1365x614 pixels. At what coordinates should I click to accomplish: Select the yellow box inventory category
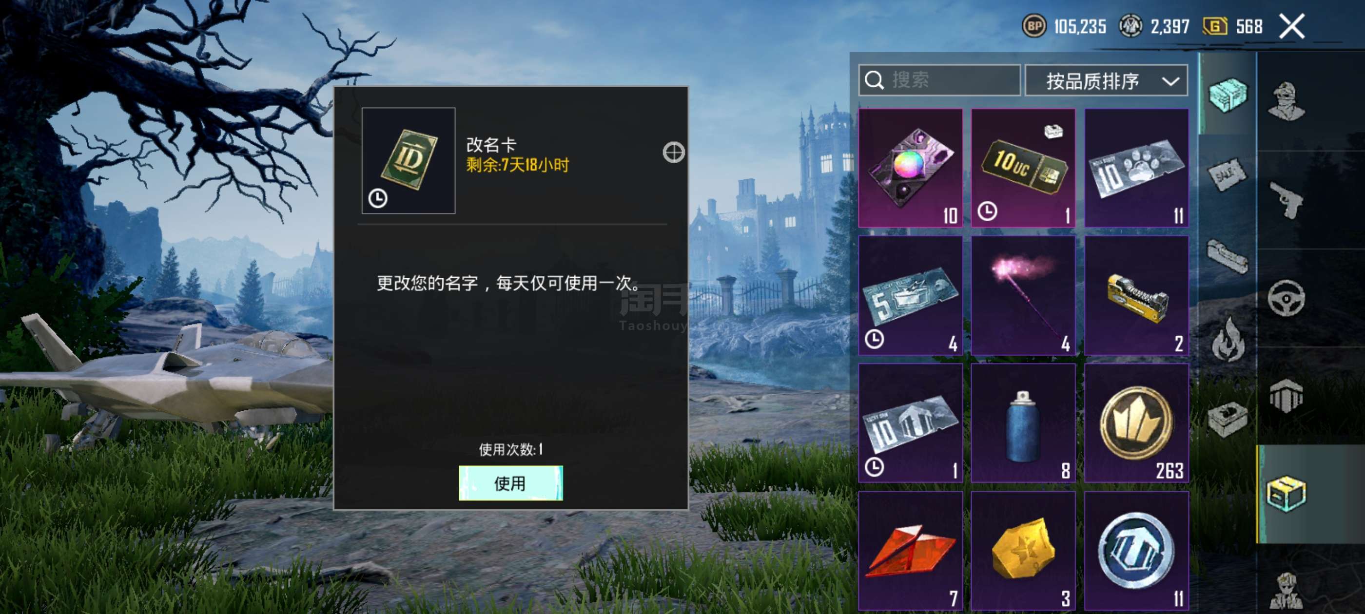pos(1286,494)
